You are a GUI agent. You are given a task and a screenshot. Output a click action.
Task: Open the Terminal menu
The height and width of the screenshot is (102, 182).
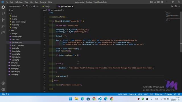point(43,2)
